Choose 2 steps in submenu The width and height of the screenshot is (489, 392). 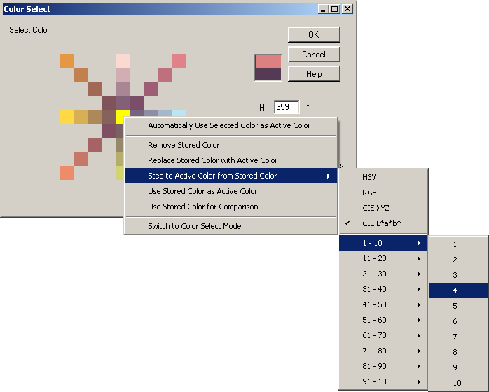click(x=458, y=260)
